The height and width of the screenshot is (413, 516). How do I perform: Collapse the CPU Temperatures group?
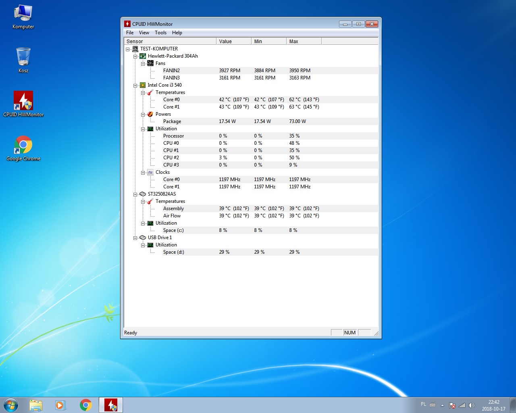click(x=143, y=93)
